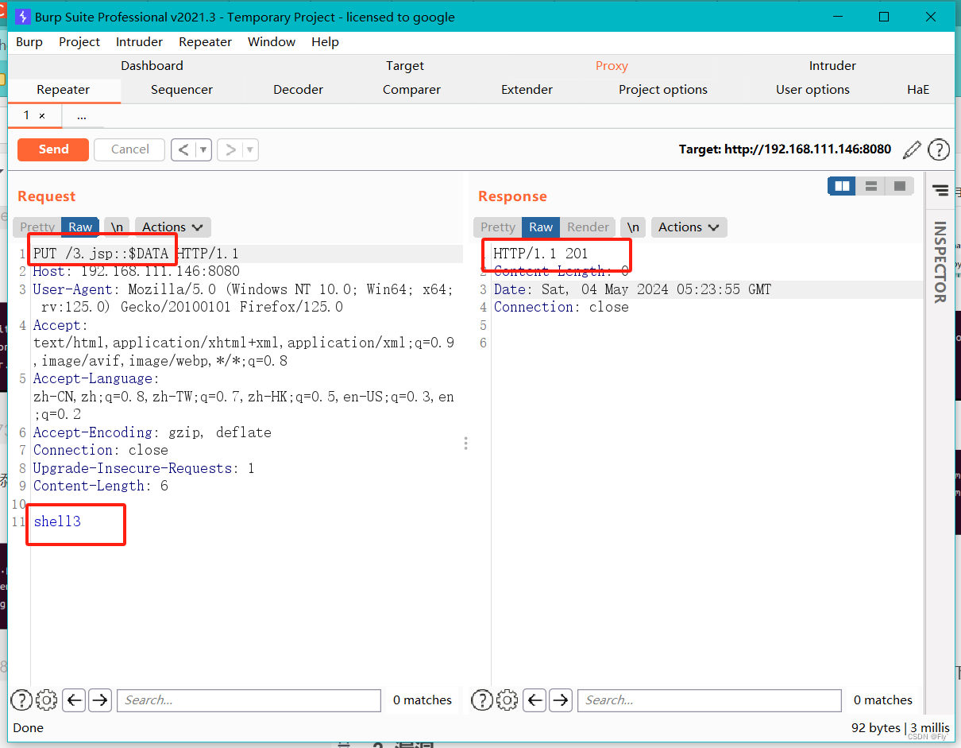
Task: Go to next match in Response search
Action: pos(561,700)
